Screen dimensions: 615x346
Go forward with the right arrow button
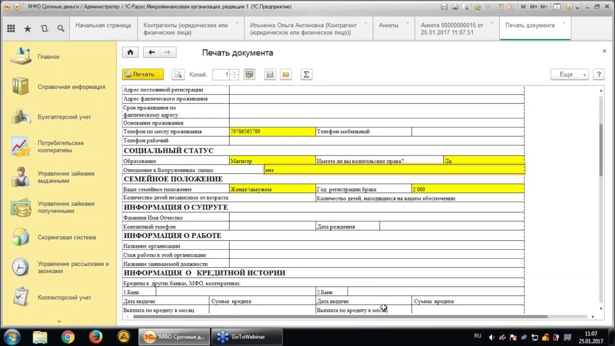pyautogui.click(x=168, y=52)
